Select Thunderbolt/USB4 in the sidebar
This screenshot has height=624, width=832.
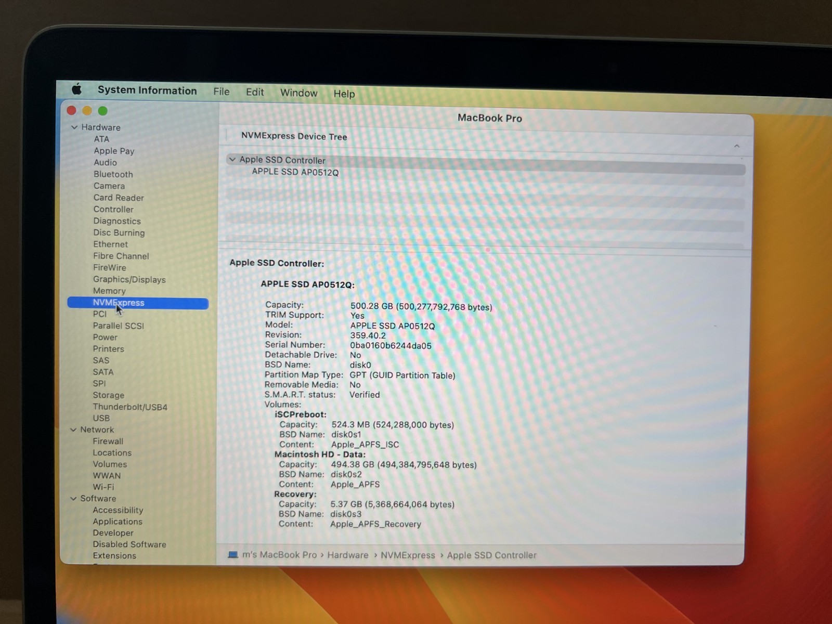130,407
